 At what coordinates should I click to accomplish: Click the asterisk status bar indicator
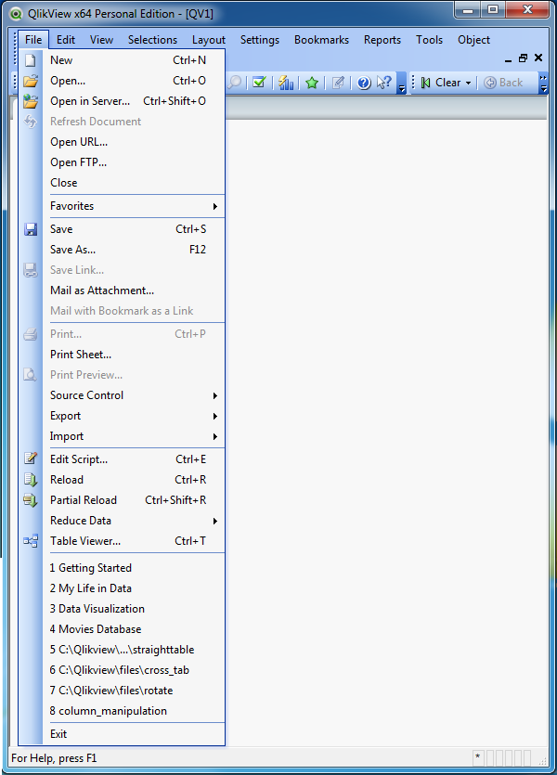(478, 757)
